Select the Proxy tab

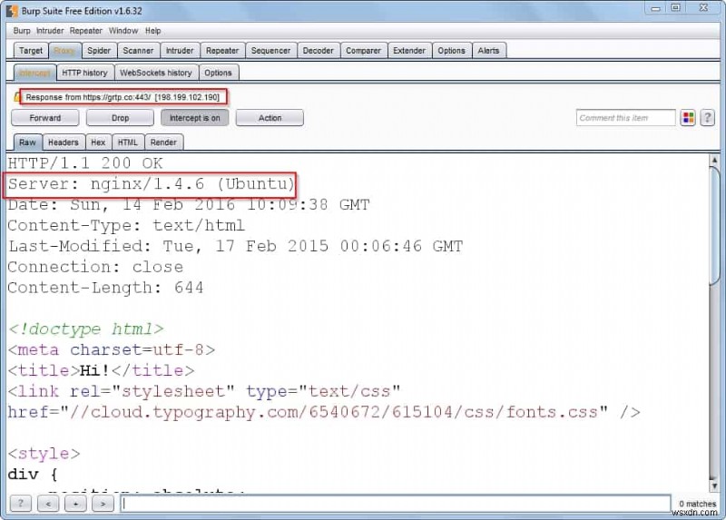pos(64,51)
